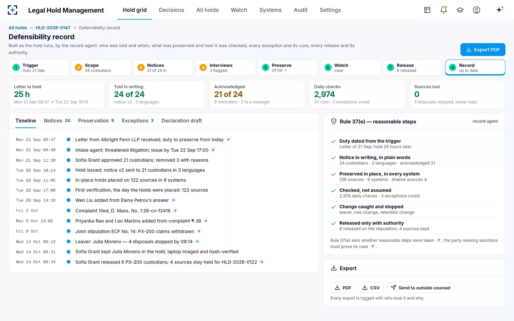Click the app logo icon
Image resolution: width=514 pixels, height=321 pixels.
coord(12,10)
